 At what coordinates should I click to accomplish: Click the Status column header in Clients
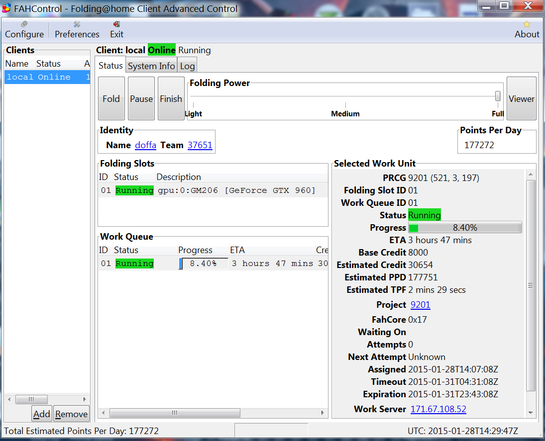click(59, 64)
